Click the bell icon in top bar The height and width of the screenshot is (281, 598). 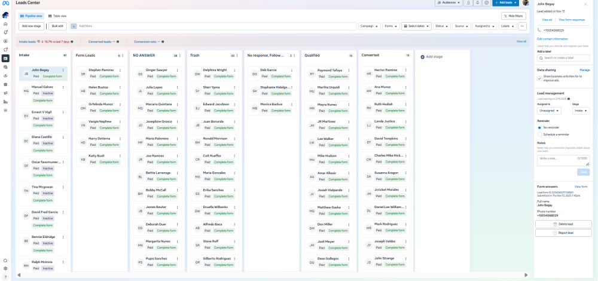pyautogui.click(x=477, y=3)
